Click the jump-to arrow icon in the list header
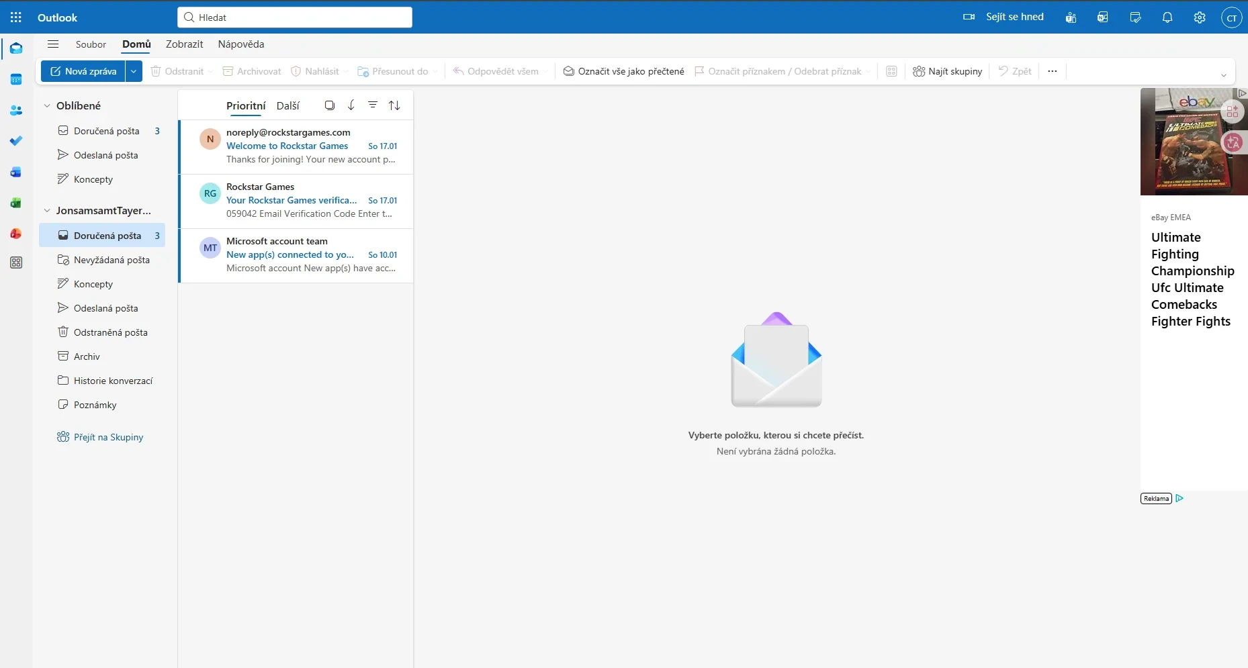 point(351,105)
